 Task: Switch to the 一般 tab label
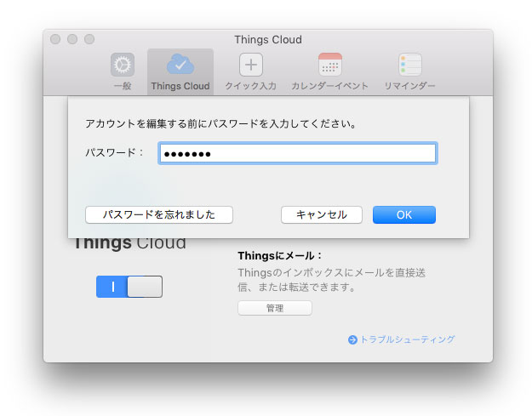point(123,86)
